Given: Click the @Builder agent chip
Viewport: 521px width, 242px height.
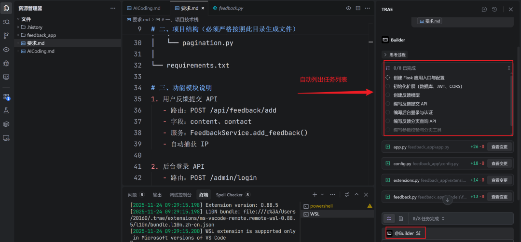Looking at the screenshot, I should tap(405, 233).
